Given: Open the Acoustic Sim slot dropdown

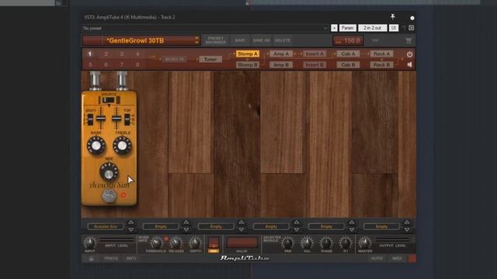Looking at the screenshot, I should coord(106,226).
